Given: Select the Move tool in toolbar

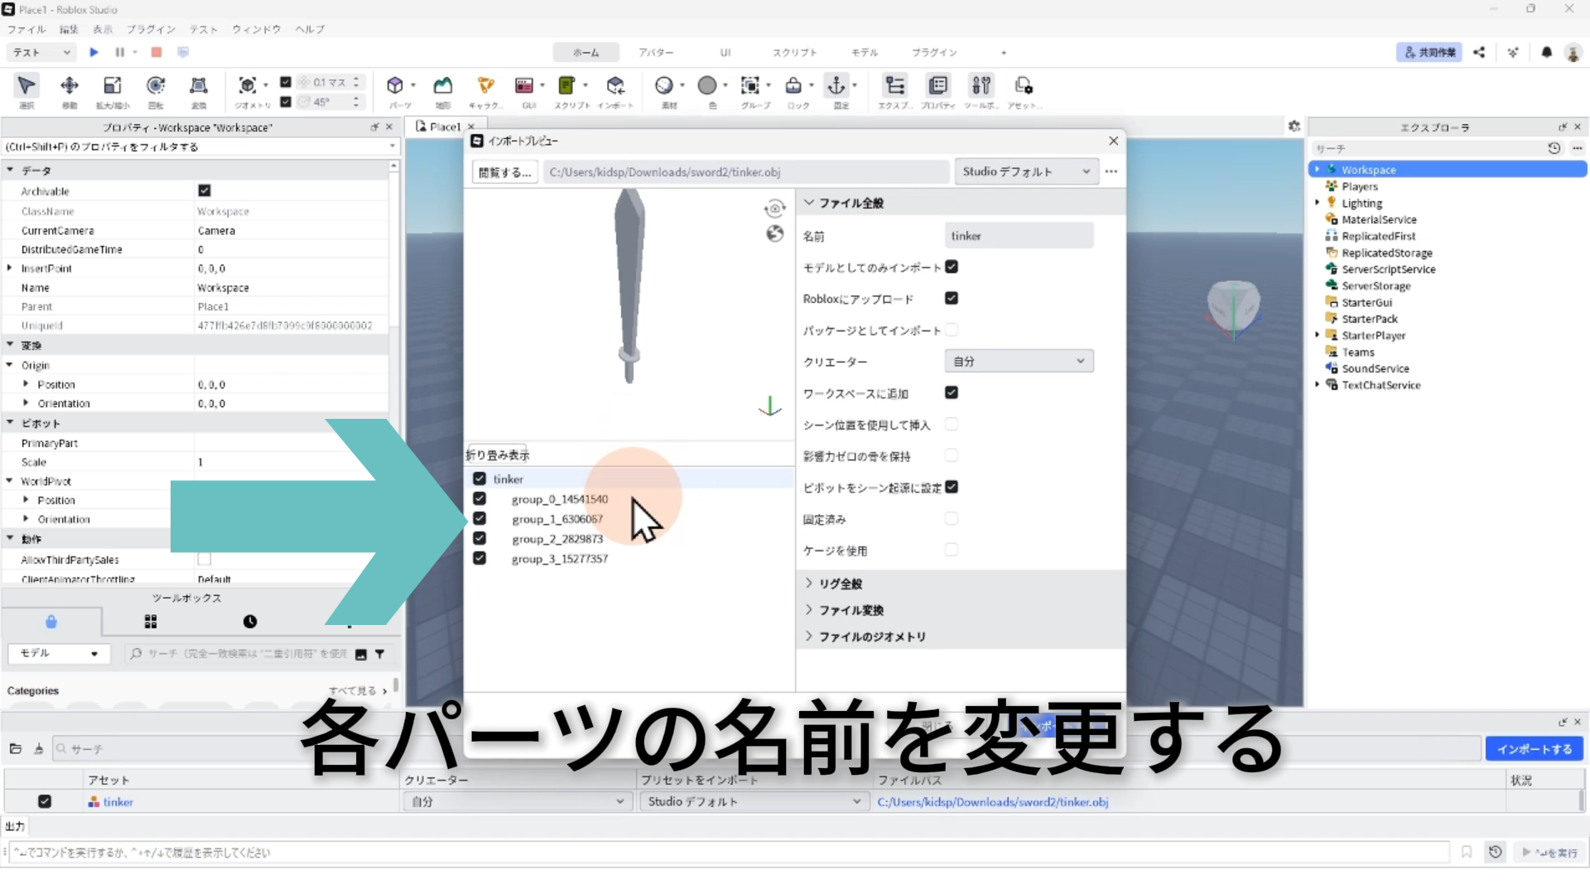Looking at the screenshot, I should (x=70, y=86).
